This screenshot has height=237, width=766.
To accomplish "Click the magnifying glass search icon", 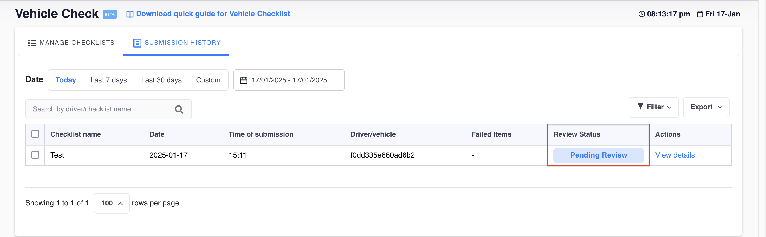I will point(179,109).
